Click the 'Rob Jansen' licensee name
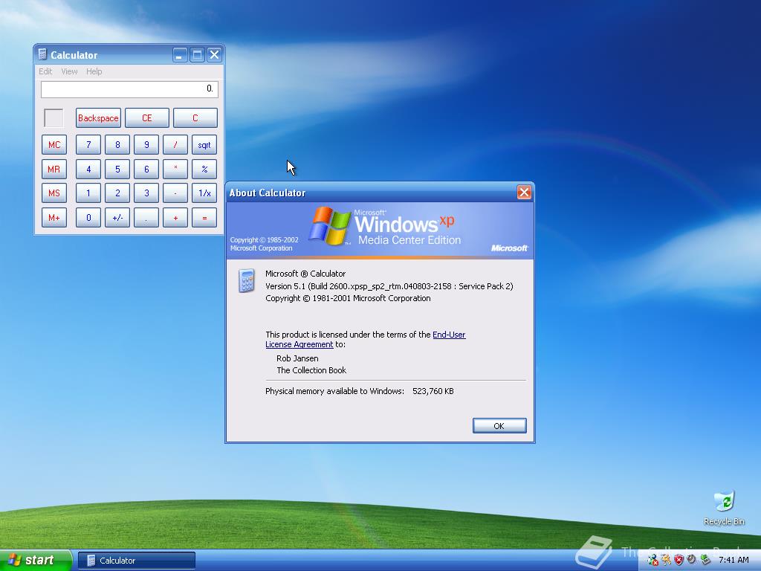 click(x=297, y=358)
